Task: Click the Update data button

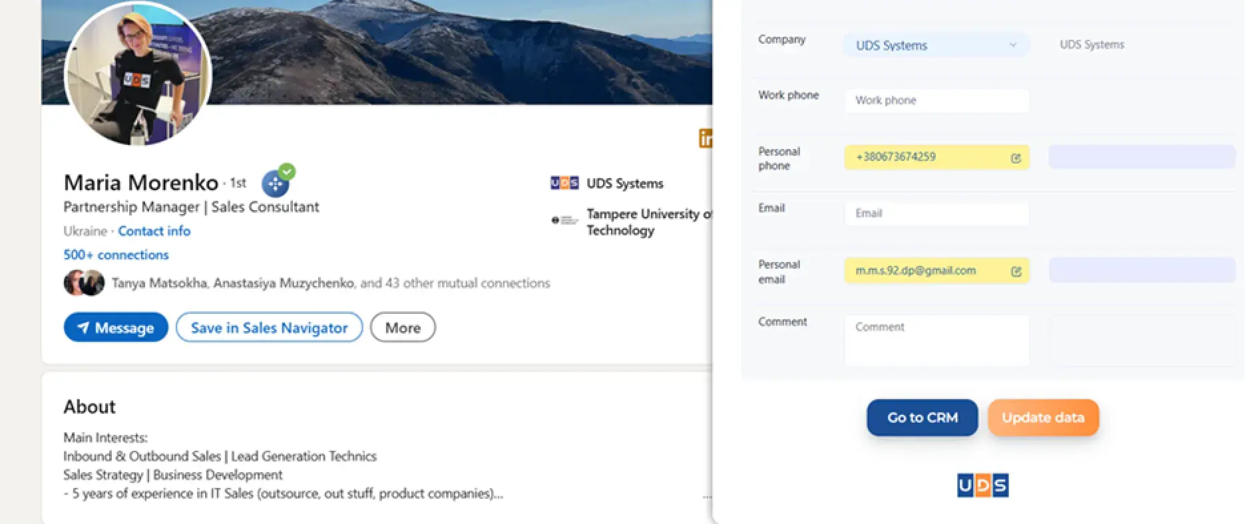Action: (1043, 418)
